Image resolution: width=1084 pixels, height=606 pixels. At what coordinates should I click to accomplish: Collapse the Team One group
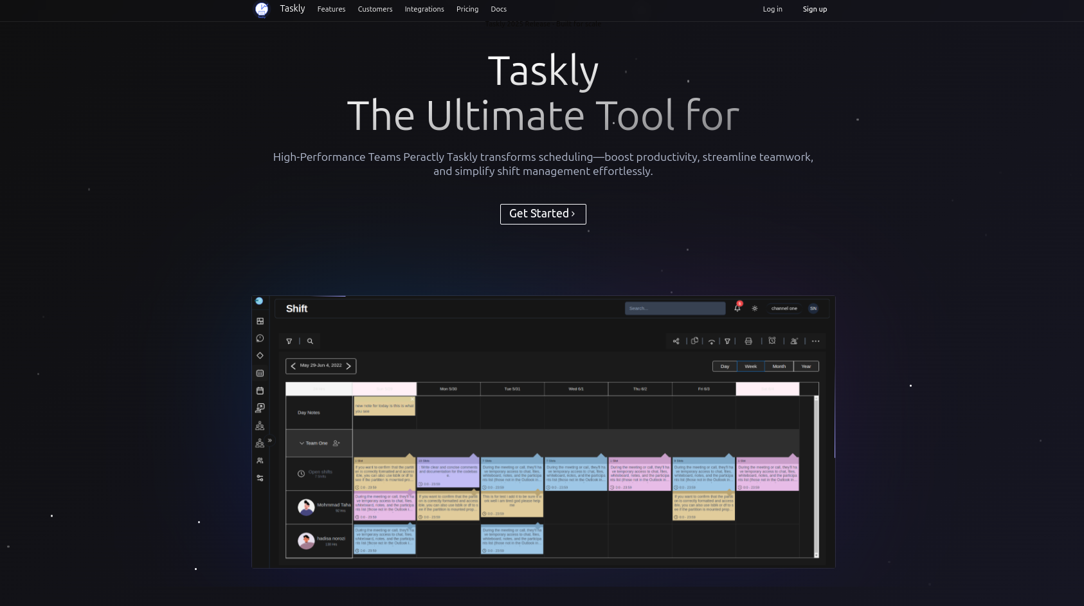click(x=302, y=443)
